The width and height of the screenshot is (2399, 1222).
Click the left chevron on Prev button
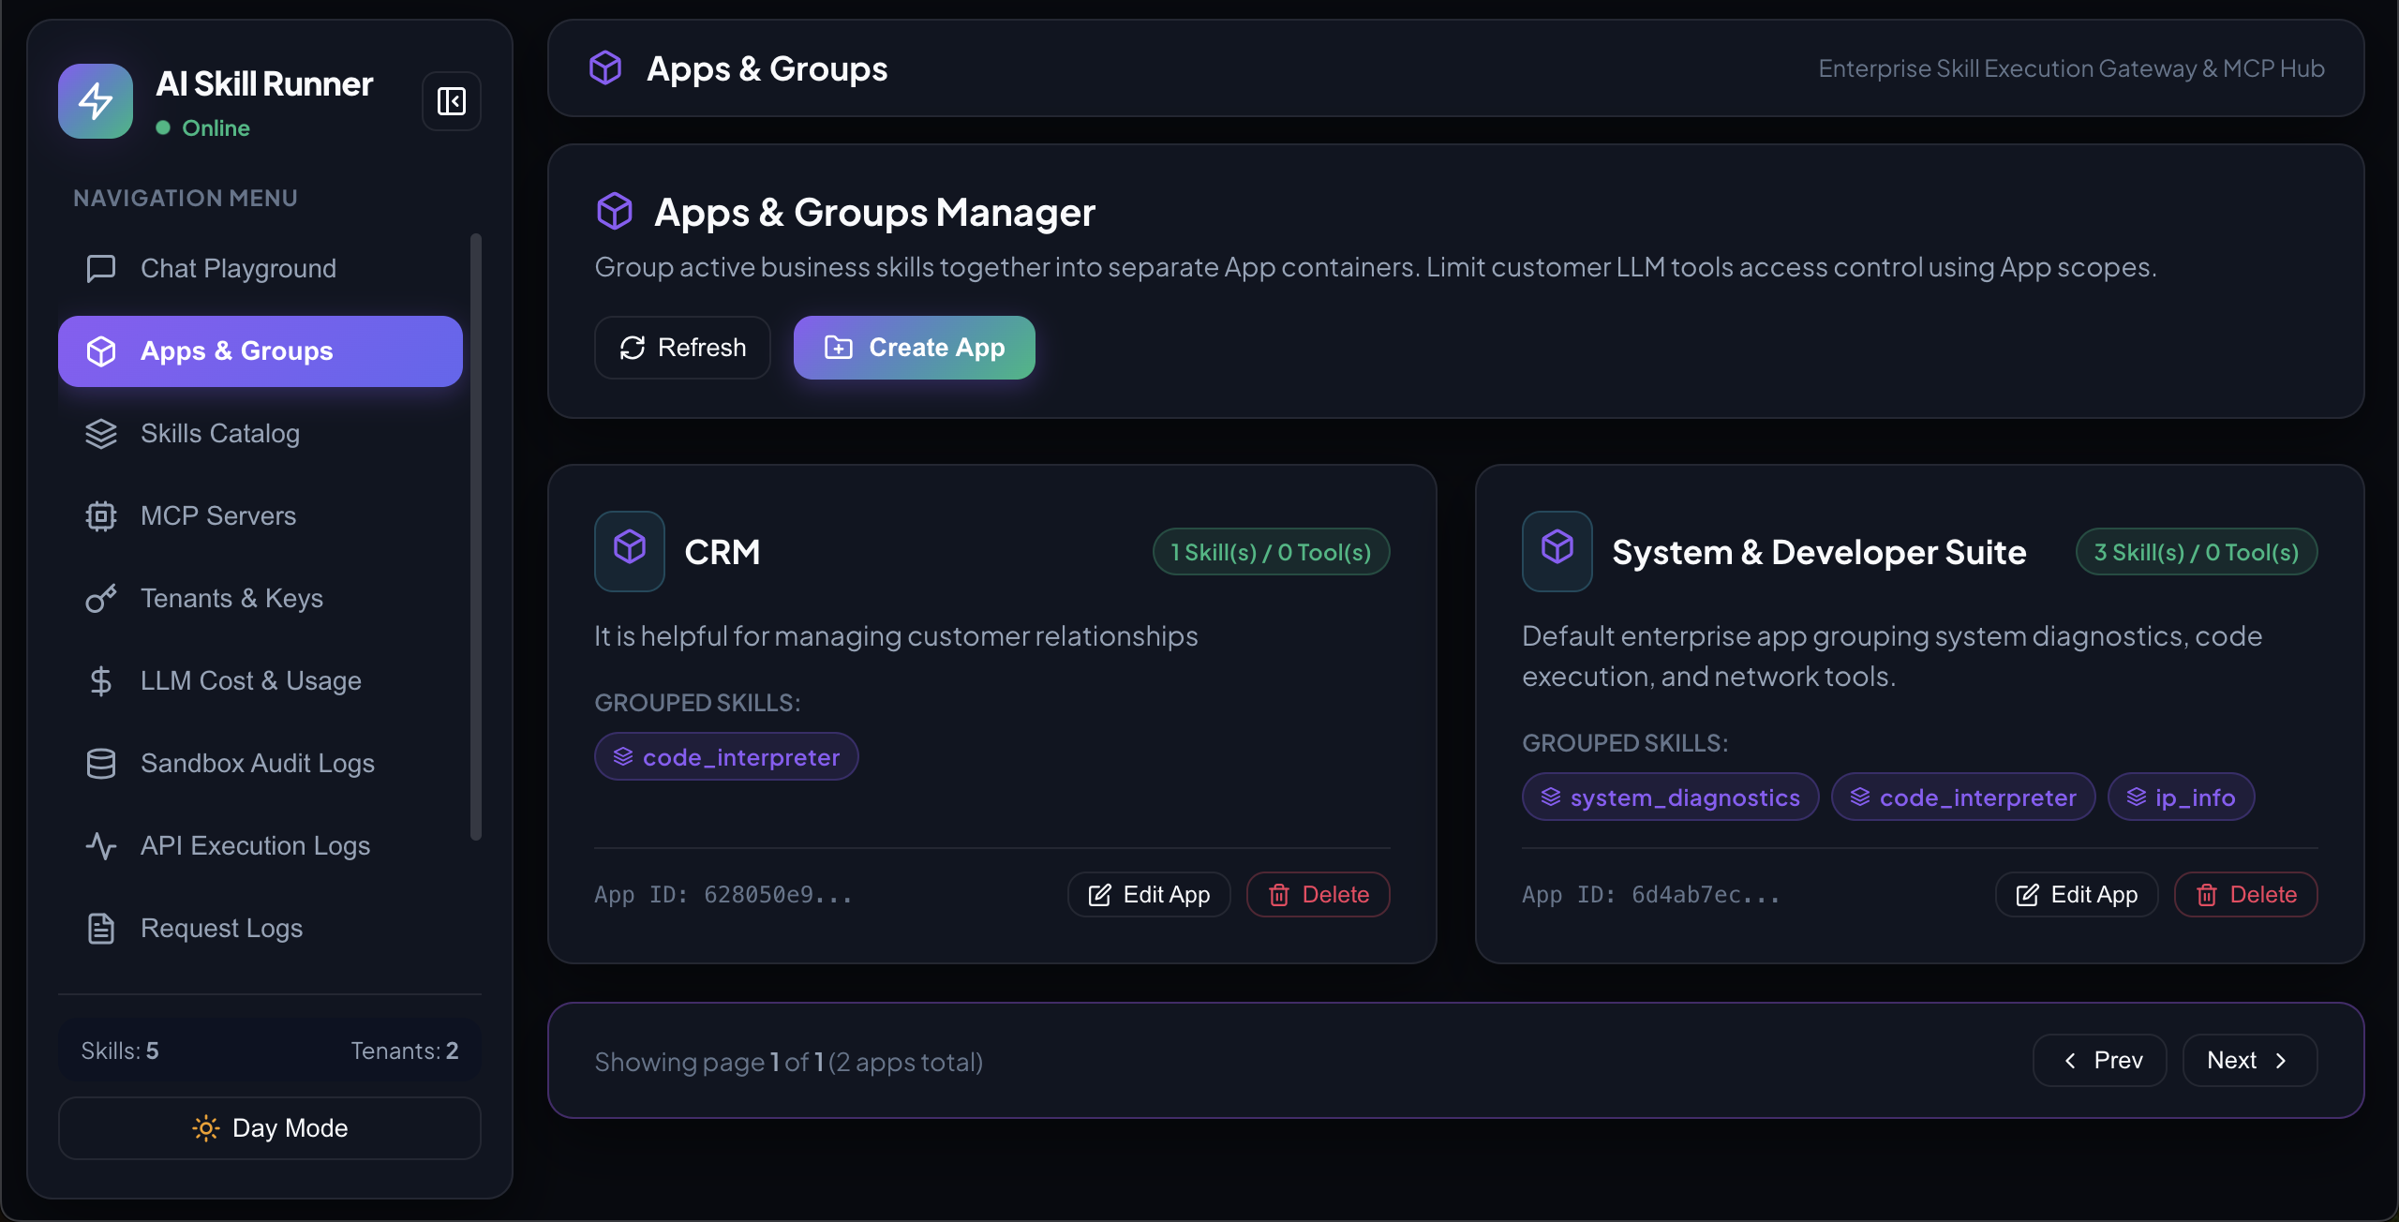[x=2070, y=1061]
